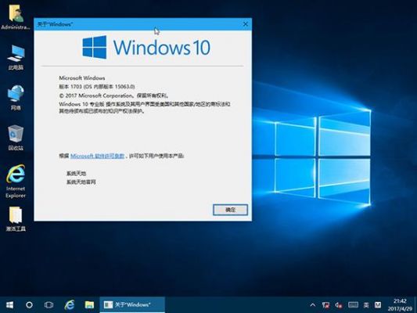Screen dimensions: 417x313
Task: Open the touch keyboard tray icon
Action: [353, 305]
